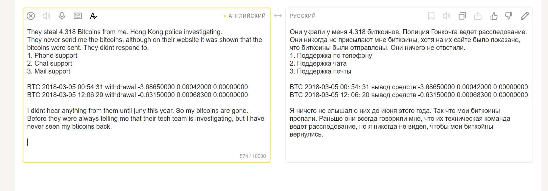Rate the translation with thumbs down
The width and height of the screenshot is (548, 191).
(x=509, y=16)
